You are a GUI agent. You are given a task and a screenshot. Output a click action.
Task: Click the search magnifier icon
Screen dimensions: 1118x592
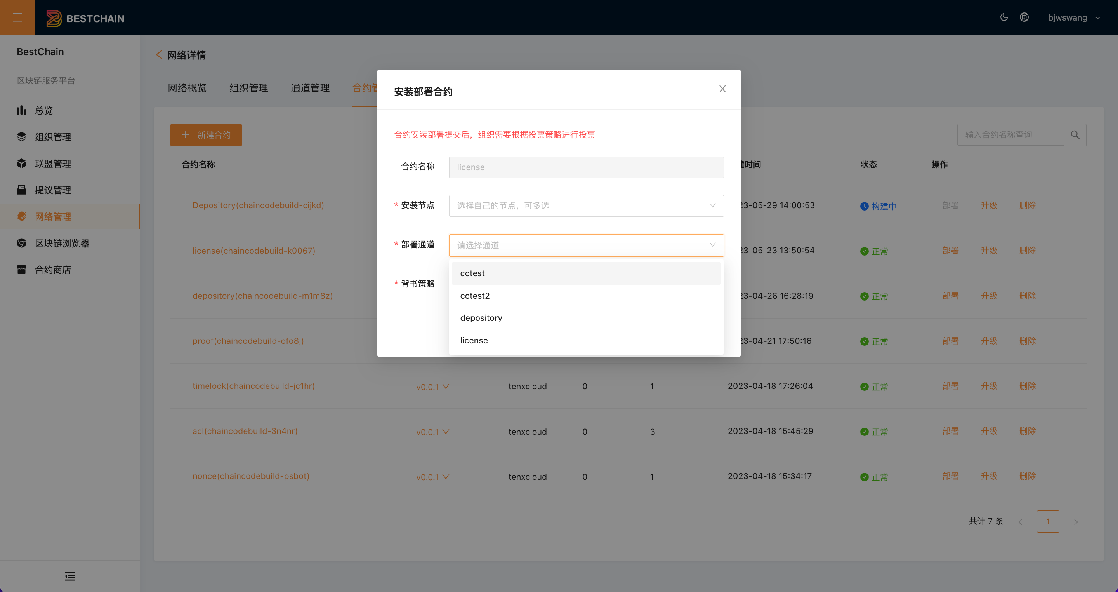pos(1075,135)
